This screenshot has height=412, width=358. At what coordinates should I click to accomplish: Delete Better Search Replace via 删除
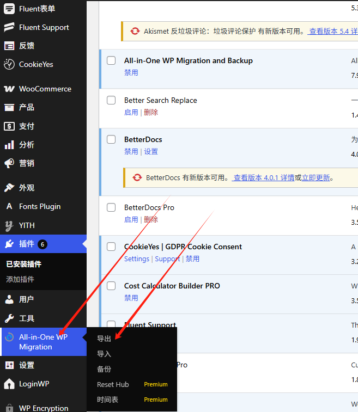pyautogui.click(x=151, y=112)
